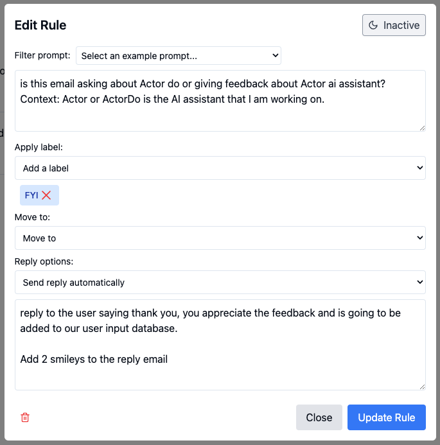
Task: Click the Close button
Action: coord(319,417)
